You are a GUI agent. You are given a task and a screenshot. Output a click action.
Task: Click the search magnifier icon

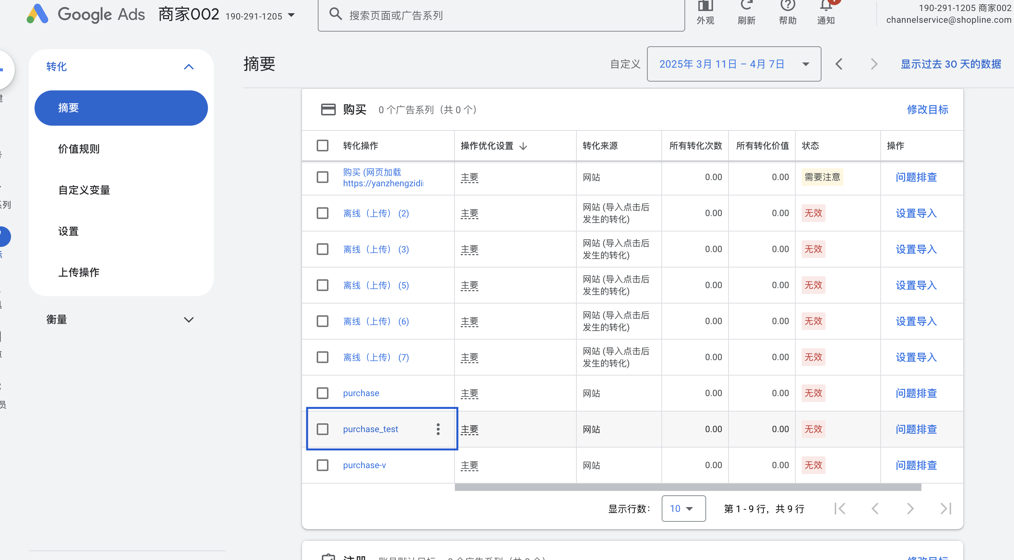[335, 14]
